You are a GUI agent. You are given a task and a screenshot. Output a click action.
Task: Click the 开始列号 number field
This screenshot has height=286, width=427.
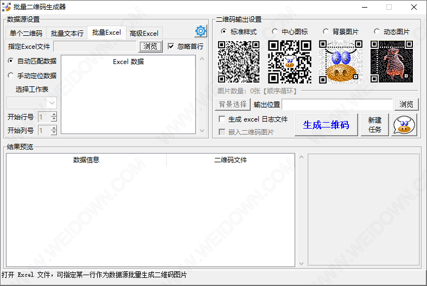click(x=44, y=130)
